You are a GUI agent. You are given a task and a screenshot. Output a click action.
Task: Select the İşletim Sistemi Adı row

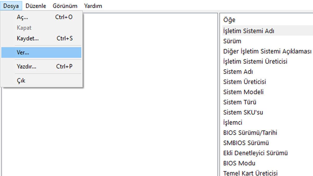click(x=249, y=31)
